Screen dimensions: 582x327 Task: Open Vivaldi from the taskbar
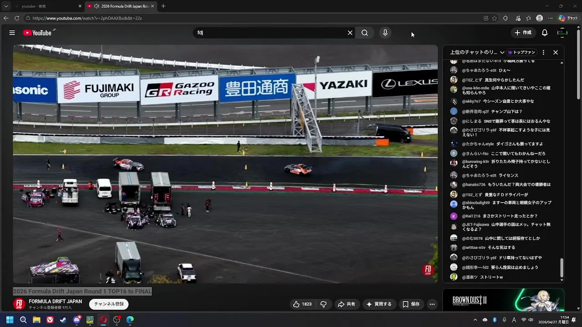pos(50,320)
